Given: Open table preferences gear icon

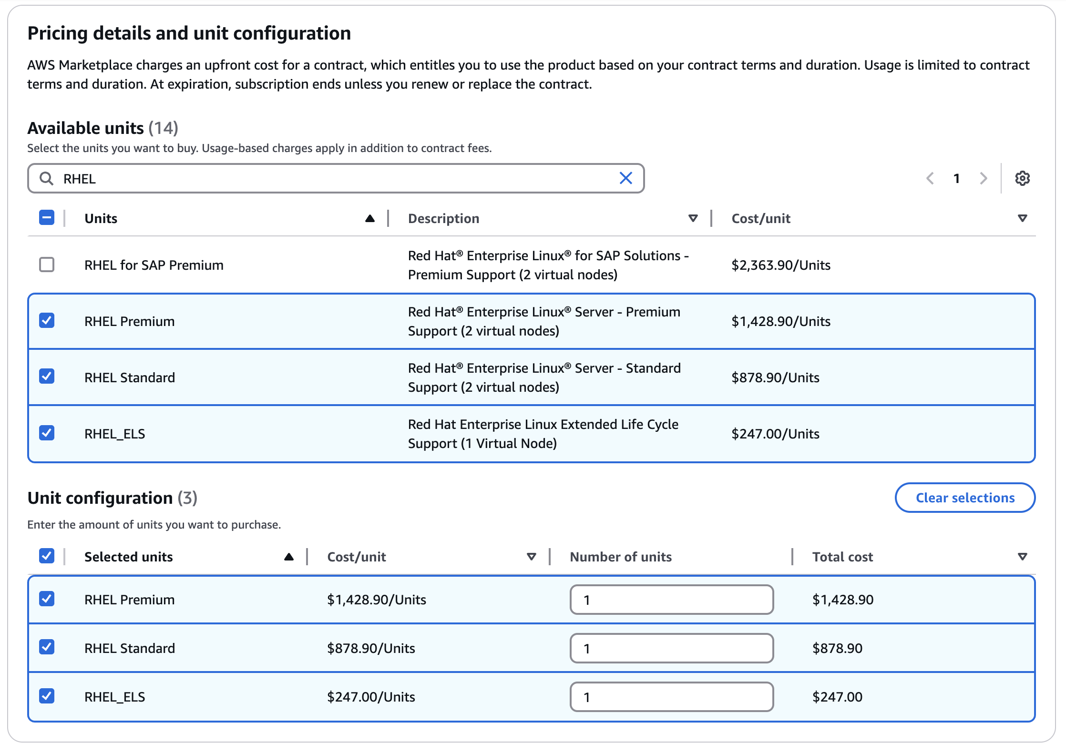Looking at the screenshot, I should [x=1022, y=178].
